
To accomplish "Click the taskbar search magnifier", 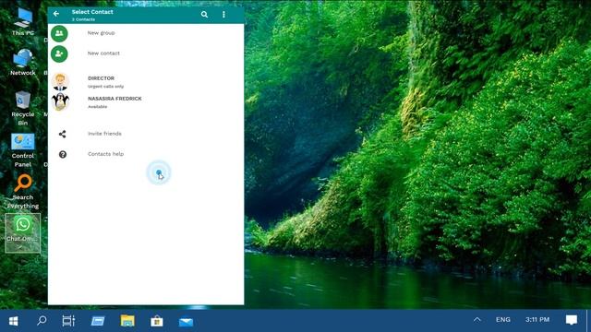I will click(x=42, y=321).
